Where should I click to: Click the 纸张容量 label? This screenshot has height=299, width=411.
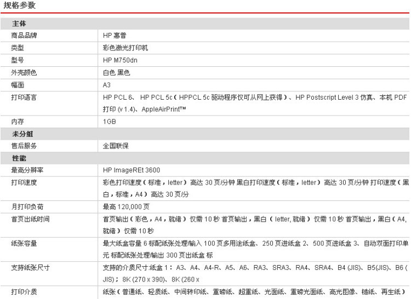click(x=24, y=243)
